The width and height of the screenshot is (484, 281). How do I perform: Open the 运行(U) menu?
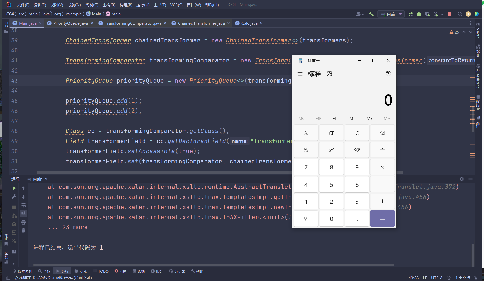click(143, 4)
